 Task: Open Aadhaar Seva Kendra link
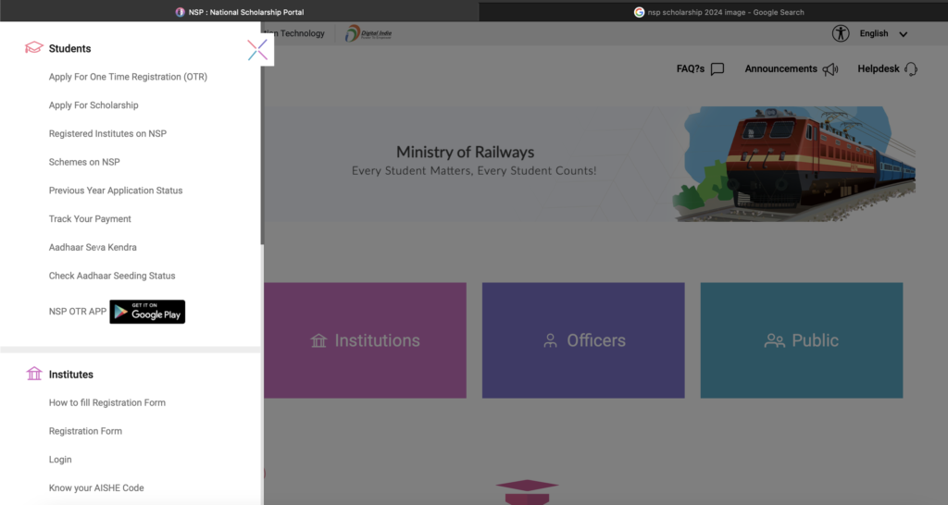point(93,247)
